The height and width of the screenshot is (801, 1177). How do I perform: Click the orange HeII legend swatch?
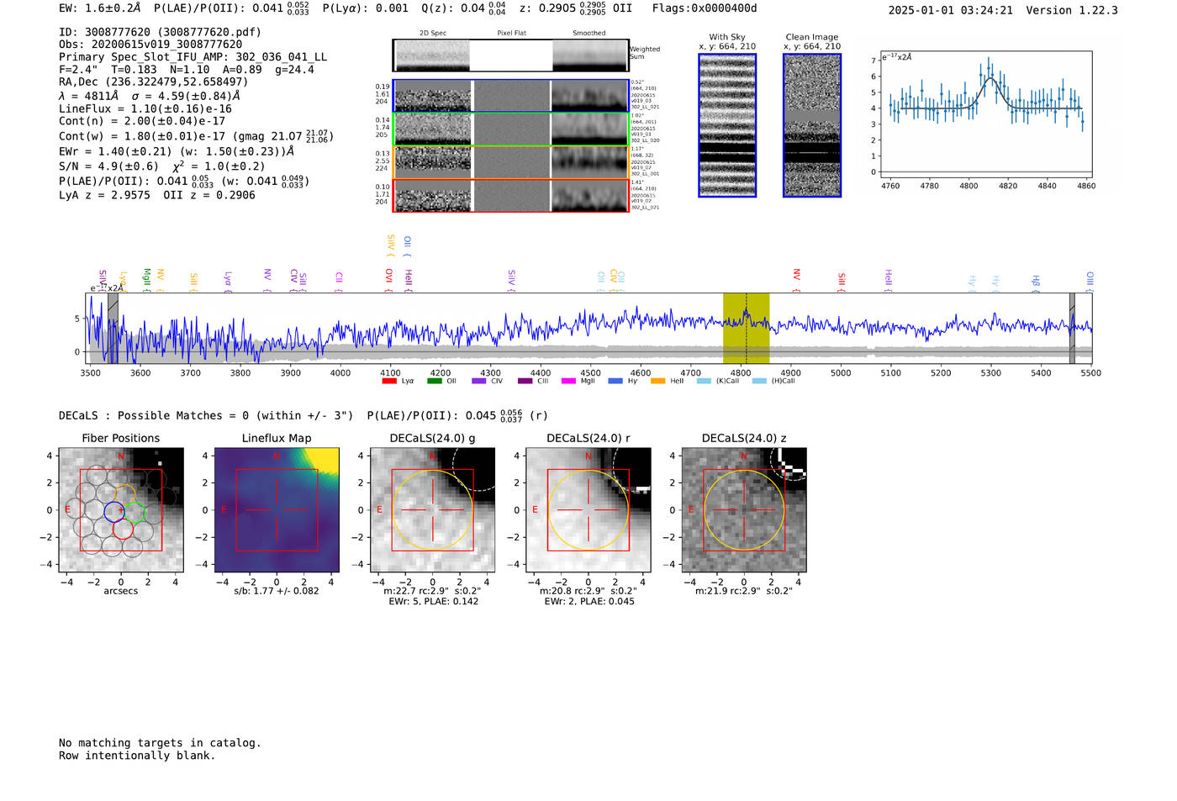coord(658,381)
